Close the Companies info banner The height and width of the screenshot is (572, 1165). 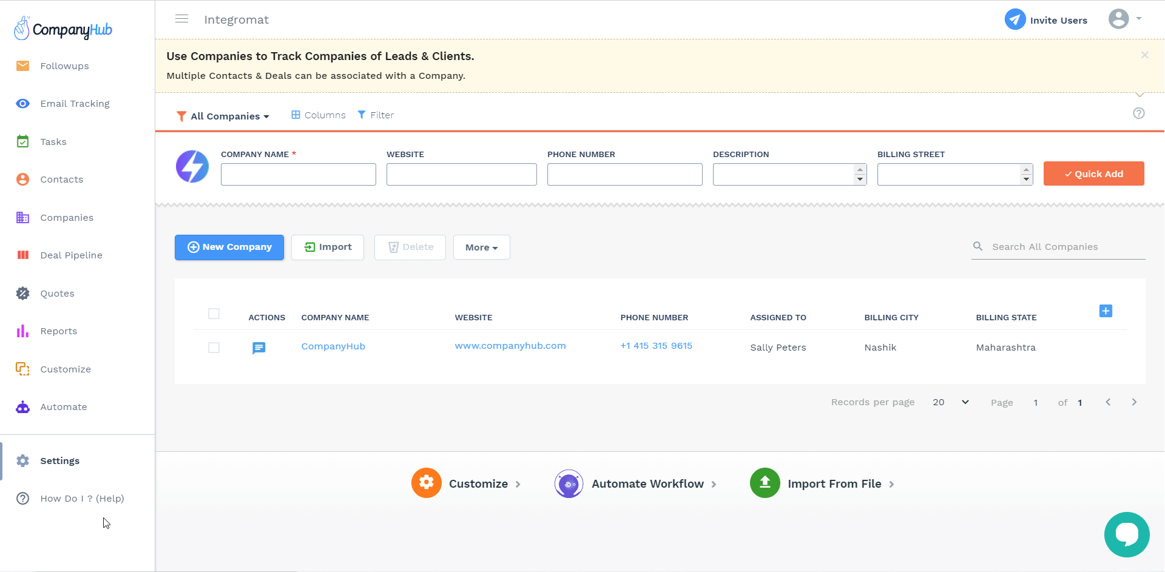pyautogui.click(x=1144, y=55)
